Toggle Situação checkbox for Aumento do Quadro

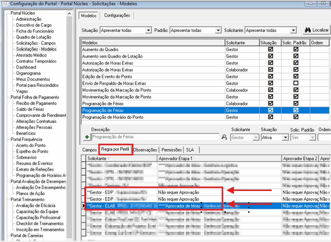pyautogui.click(x=271, y=49)
